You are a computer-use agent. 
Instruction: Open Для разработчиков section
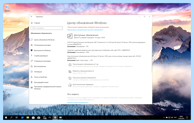pos(39,82)
